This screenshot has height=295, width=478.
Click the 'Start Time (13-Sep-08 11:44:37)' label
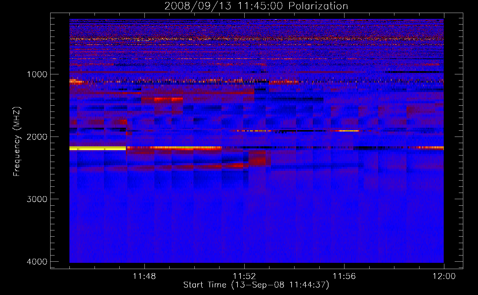256,285
